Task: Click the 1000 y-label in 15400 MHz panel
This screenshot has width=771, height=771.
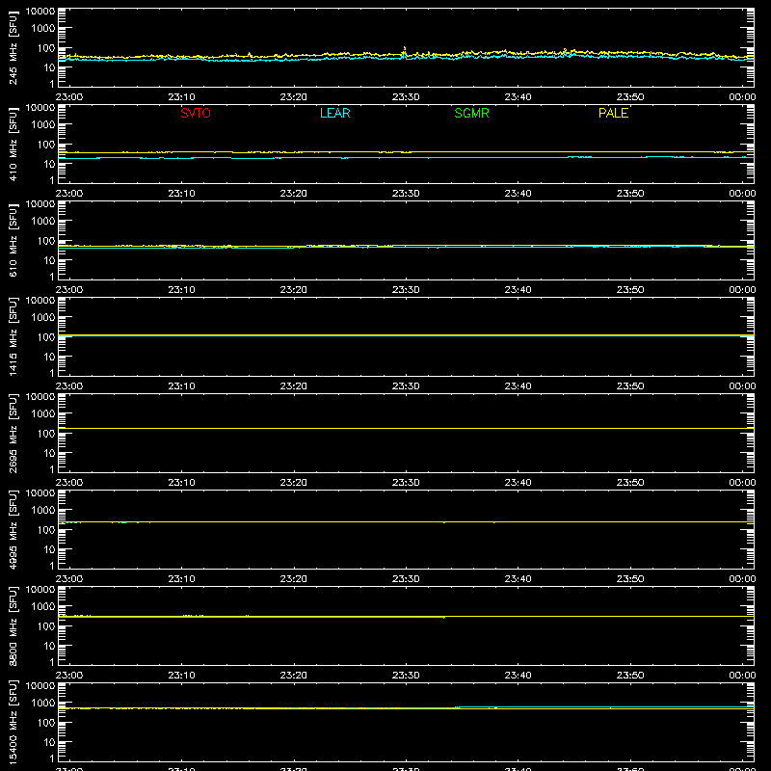Action: (x=43, y=704)
